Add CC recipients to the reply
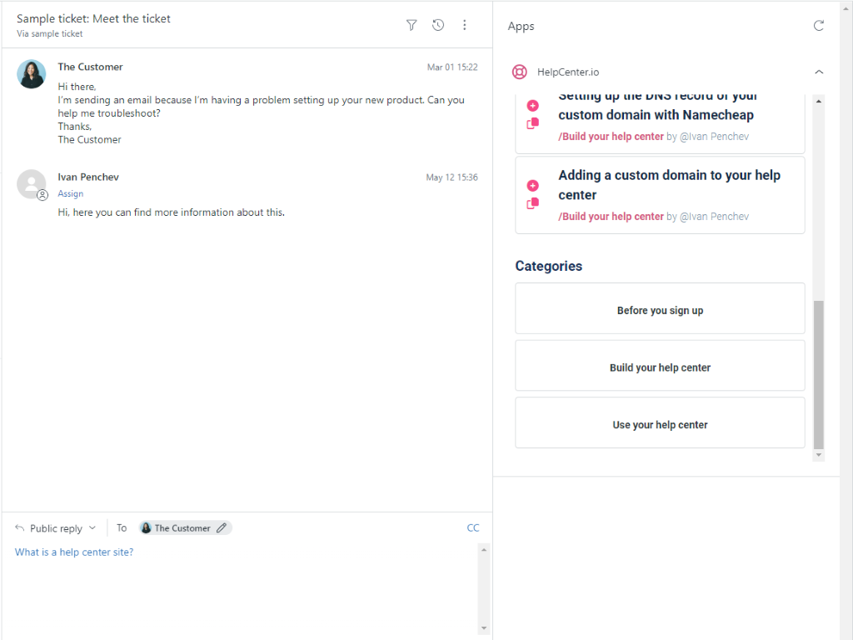This screenshot has width=853, height=640. [x=473, y=527]
